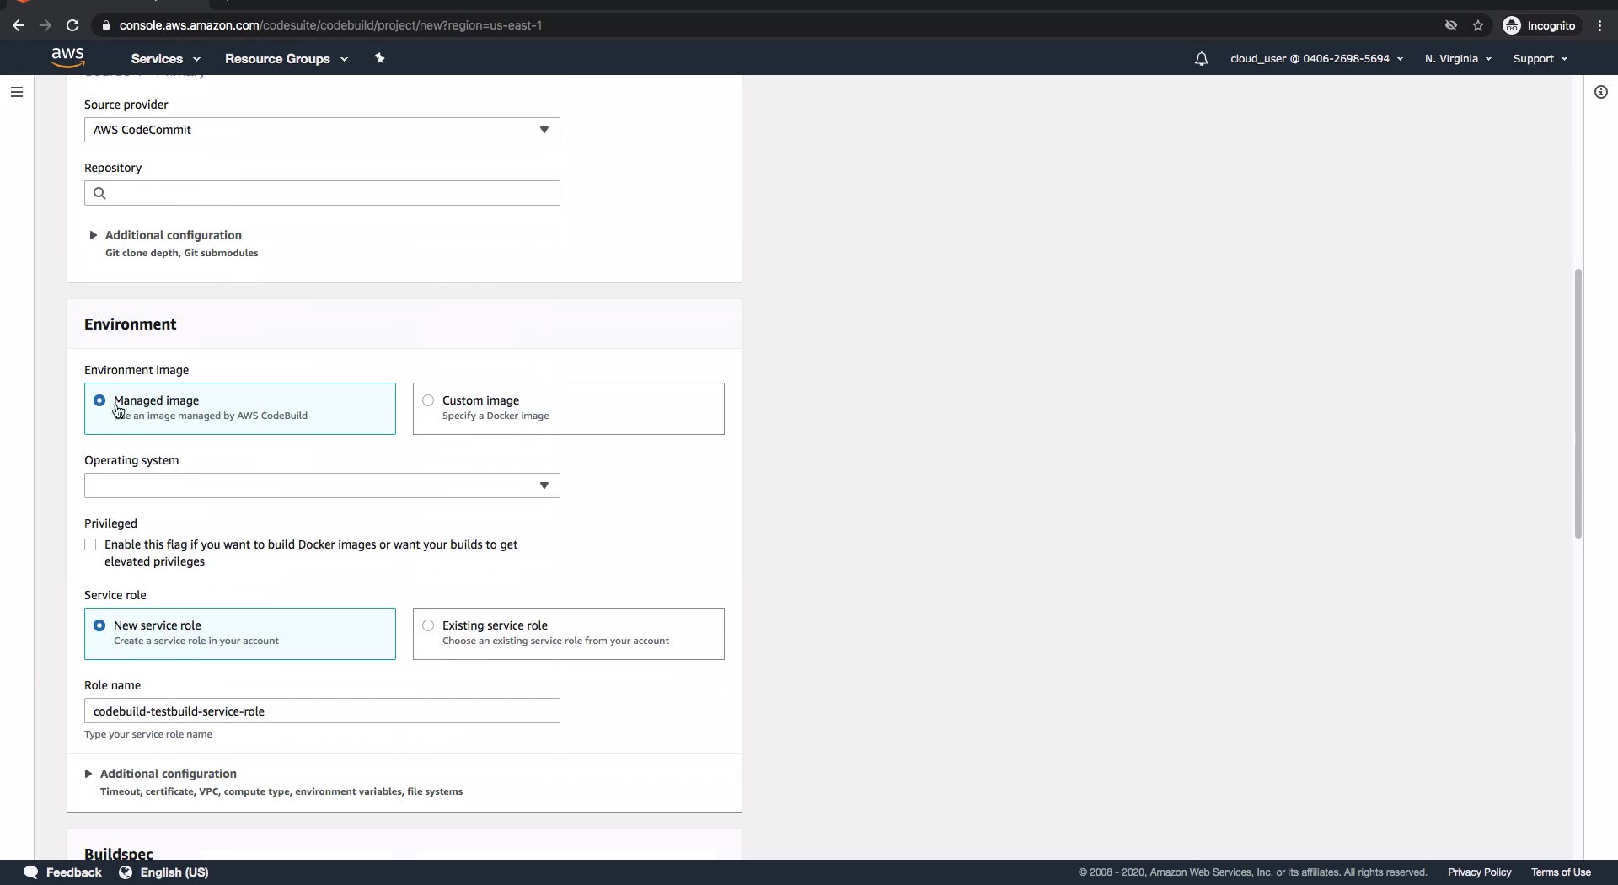Click the browser address bar URL

coord(330,25)
